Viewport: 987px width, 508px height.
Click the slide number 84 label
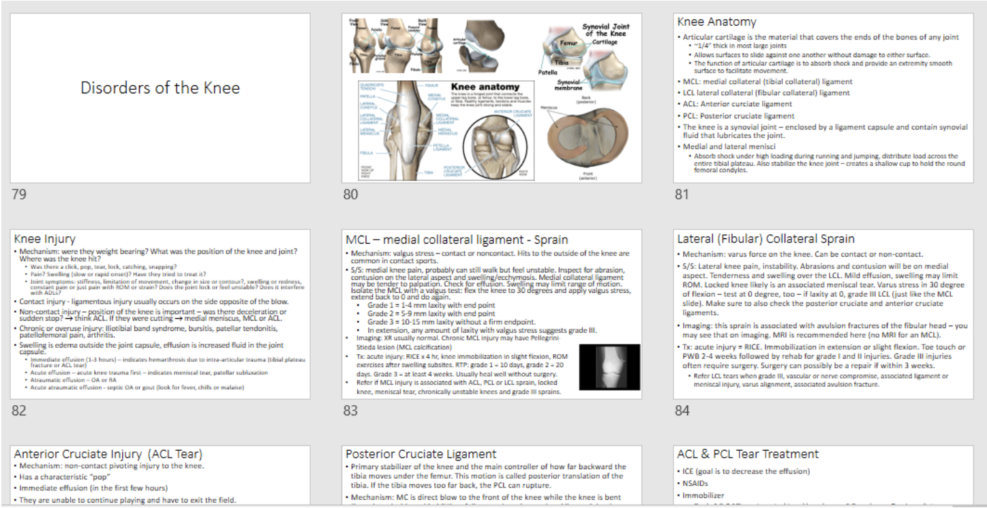682,411
